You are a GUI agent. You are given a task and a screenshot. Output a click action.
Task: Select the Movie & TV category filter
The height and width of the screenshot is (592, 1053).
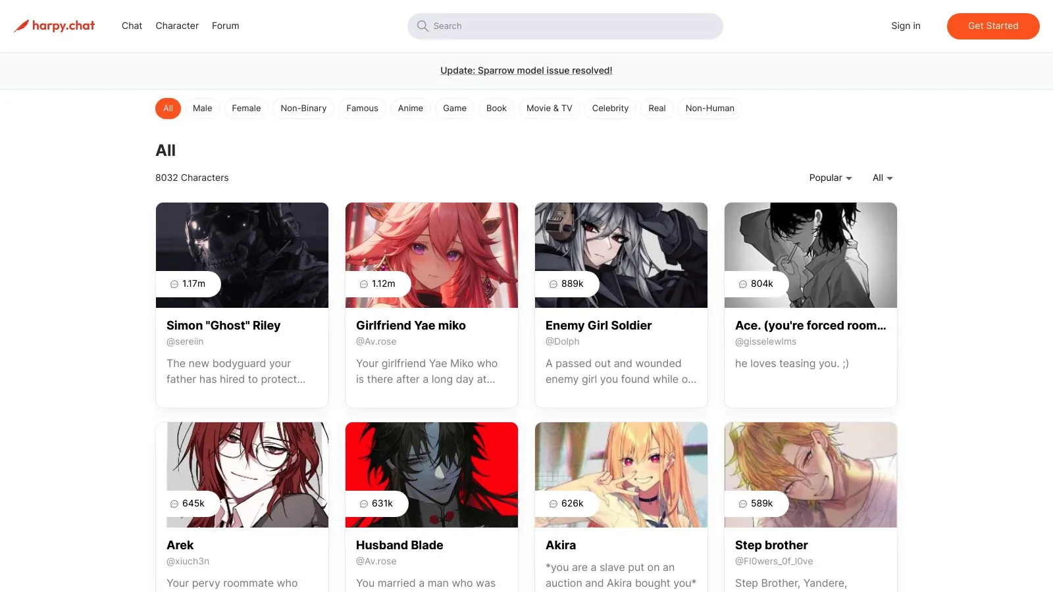coord(550,108)
